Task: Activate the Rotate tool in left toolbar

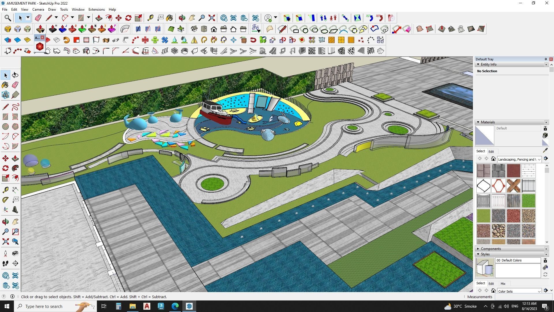Action: tap(5, 168)
